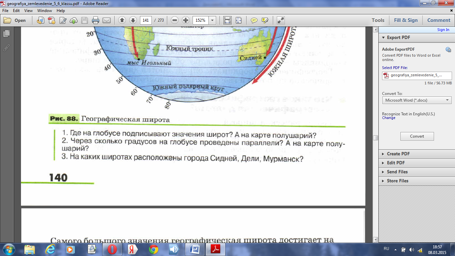455x256 pixels.
Task: Click the Select PDF File label
Action: (x=395, y=68)
